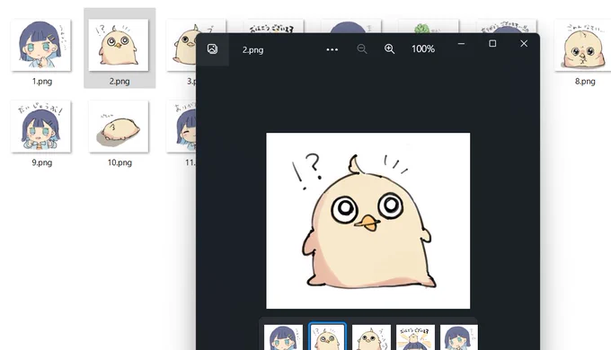This screenshot has height=350, width=611.
Task: Open the three-dot more options menu
Action: click(332, 49)
